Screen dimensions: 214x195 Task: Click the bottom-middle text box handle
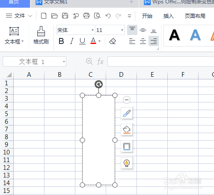(98, 185)
